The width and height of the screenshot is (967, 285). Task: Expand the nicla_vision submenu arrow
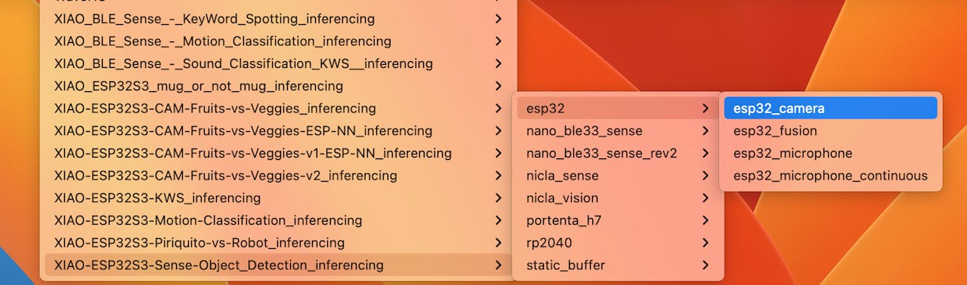pyautogui.click(x=705, y=198)
